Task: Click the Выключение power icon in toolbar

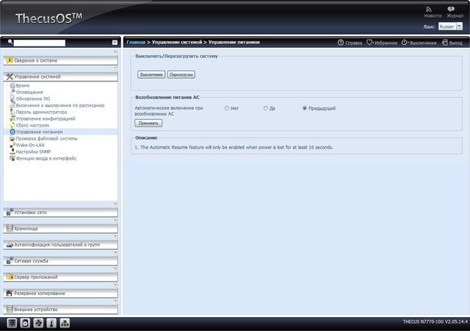Action: tap(405, 43)
